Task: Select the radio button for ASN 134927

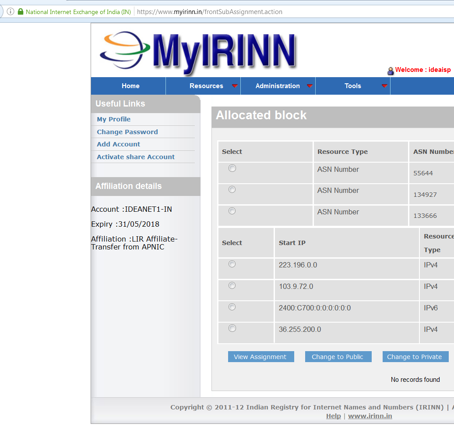Action: pyautogui.click(x=232, y=189)
